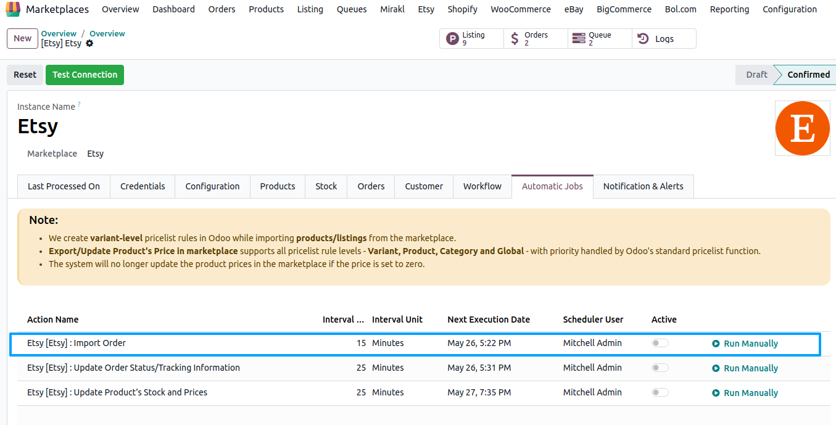Open Queue stat button
This screenshot has height=425, width=836.
[x=600, y=39]
